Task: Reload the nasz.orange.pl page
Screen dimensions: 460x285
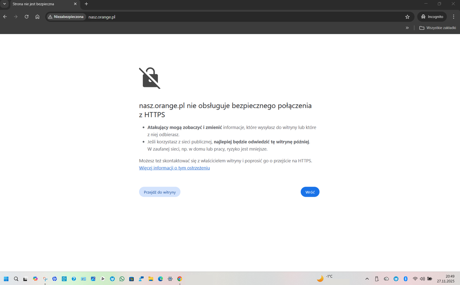Action: tap(26, 17)
